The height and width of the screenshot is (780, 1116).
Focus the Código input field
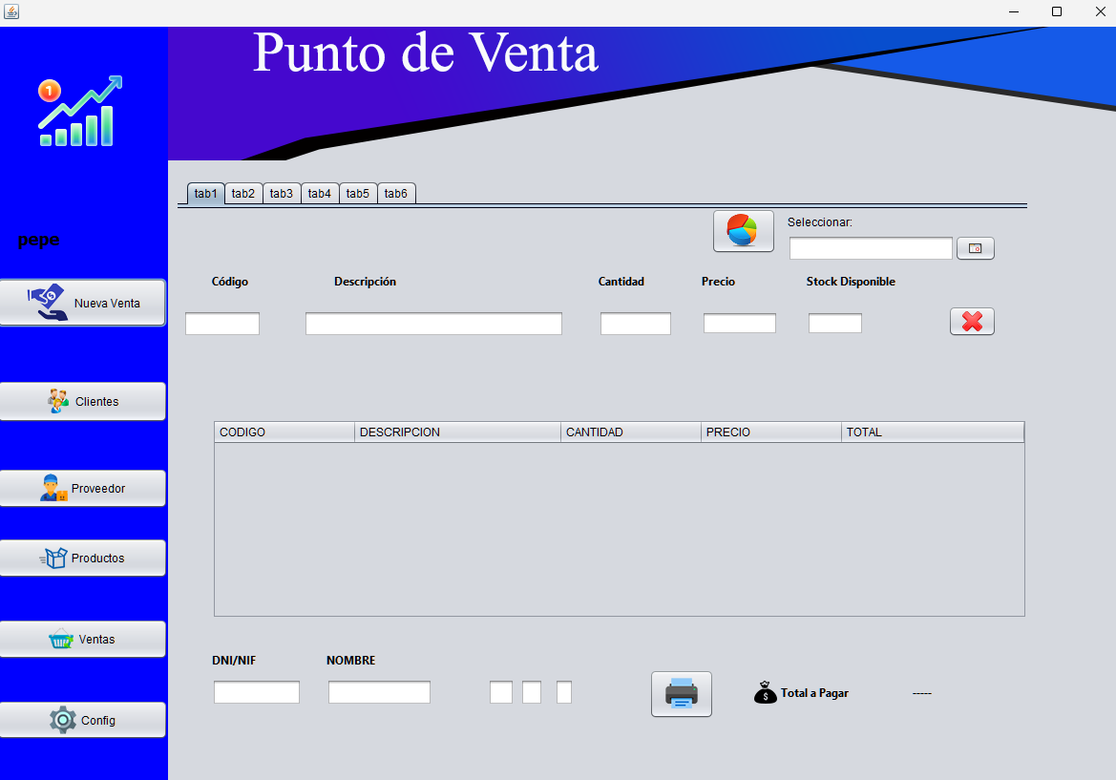222,324
